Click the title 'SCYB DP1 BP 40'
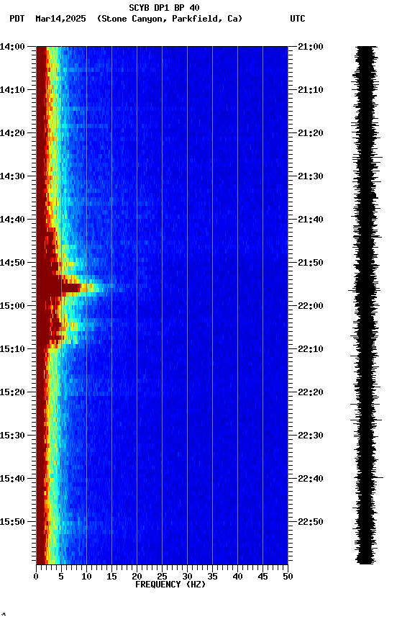 tap(164, 7)
